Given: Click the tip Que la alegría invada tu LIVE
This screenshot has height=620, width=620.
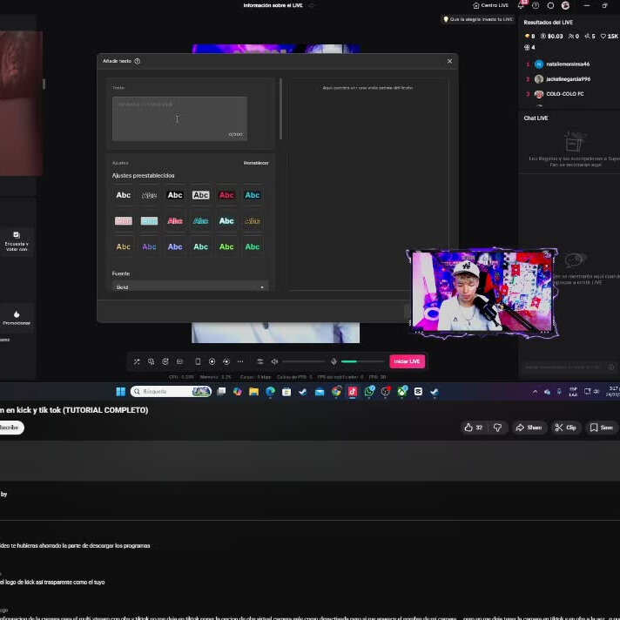Looking at the screenshot, I should tap(478, 19).
